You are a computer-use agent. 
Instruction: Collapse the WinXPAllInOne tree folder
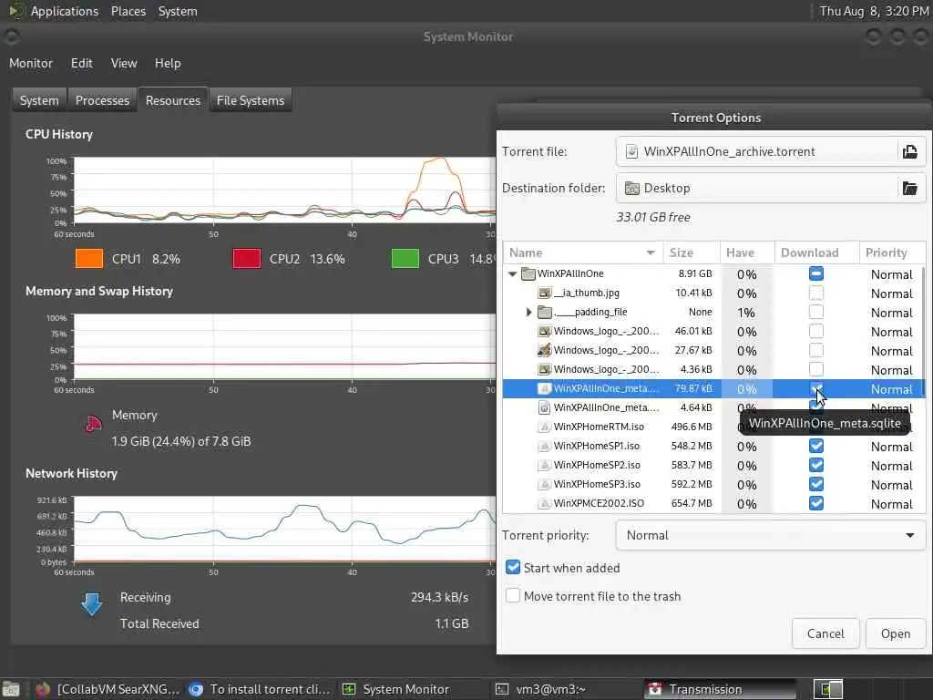coord(512,273)
